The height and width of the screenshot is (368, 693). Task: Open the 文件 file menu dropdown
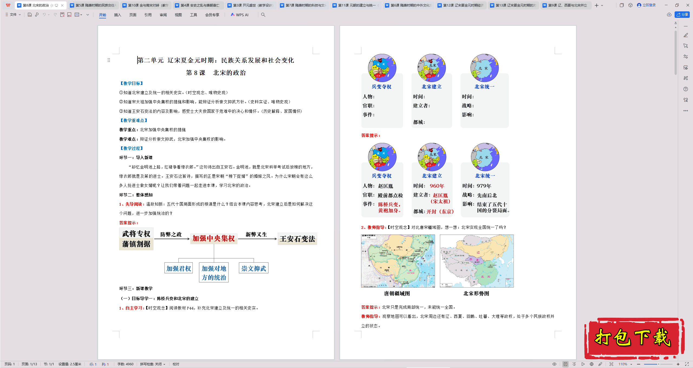tap(13, 15)
